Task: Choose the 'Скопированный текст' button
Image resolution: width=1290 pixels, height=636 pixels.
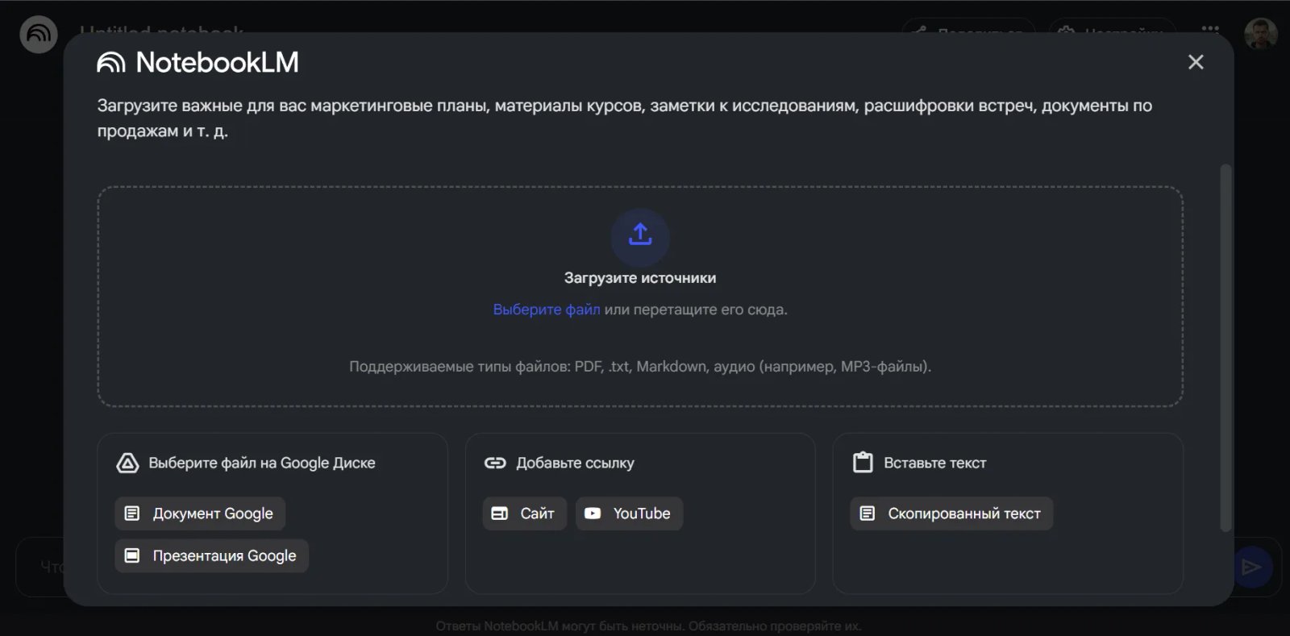Action: [951, 513]
